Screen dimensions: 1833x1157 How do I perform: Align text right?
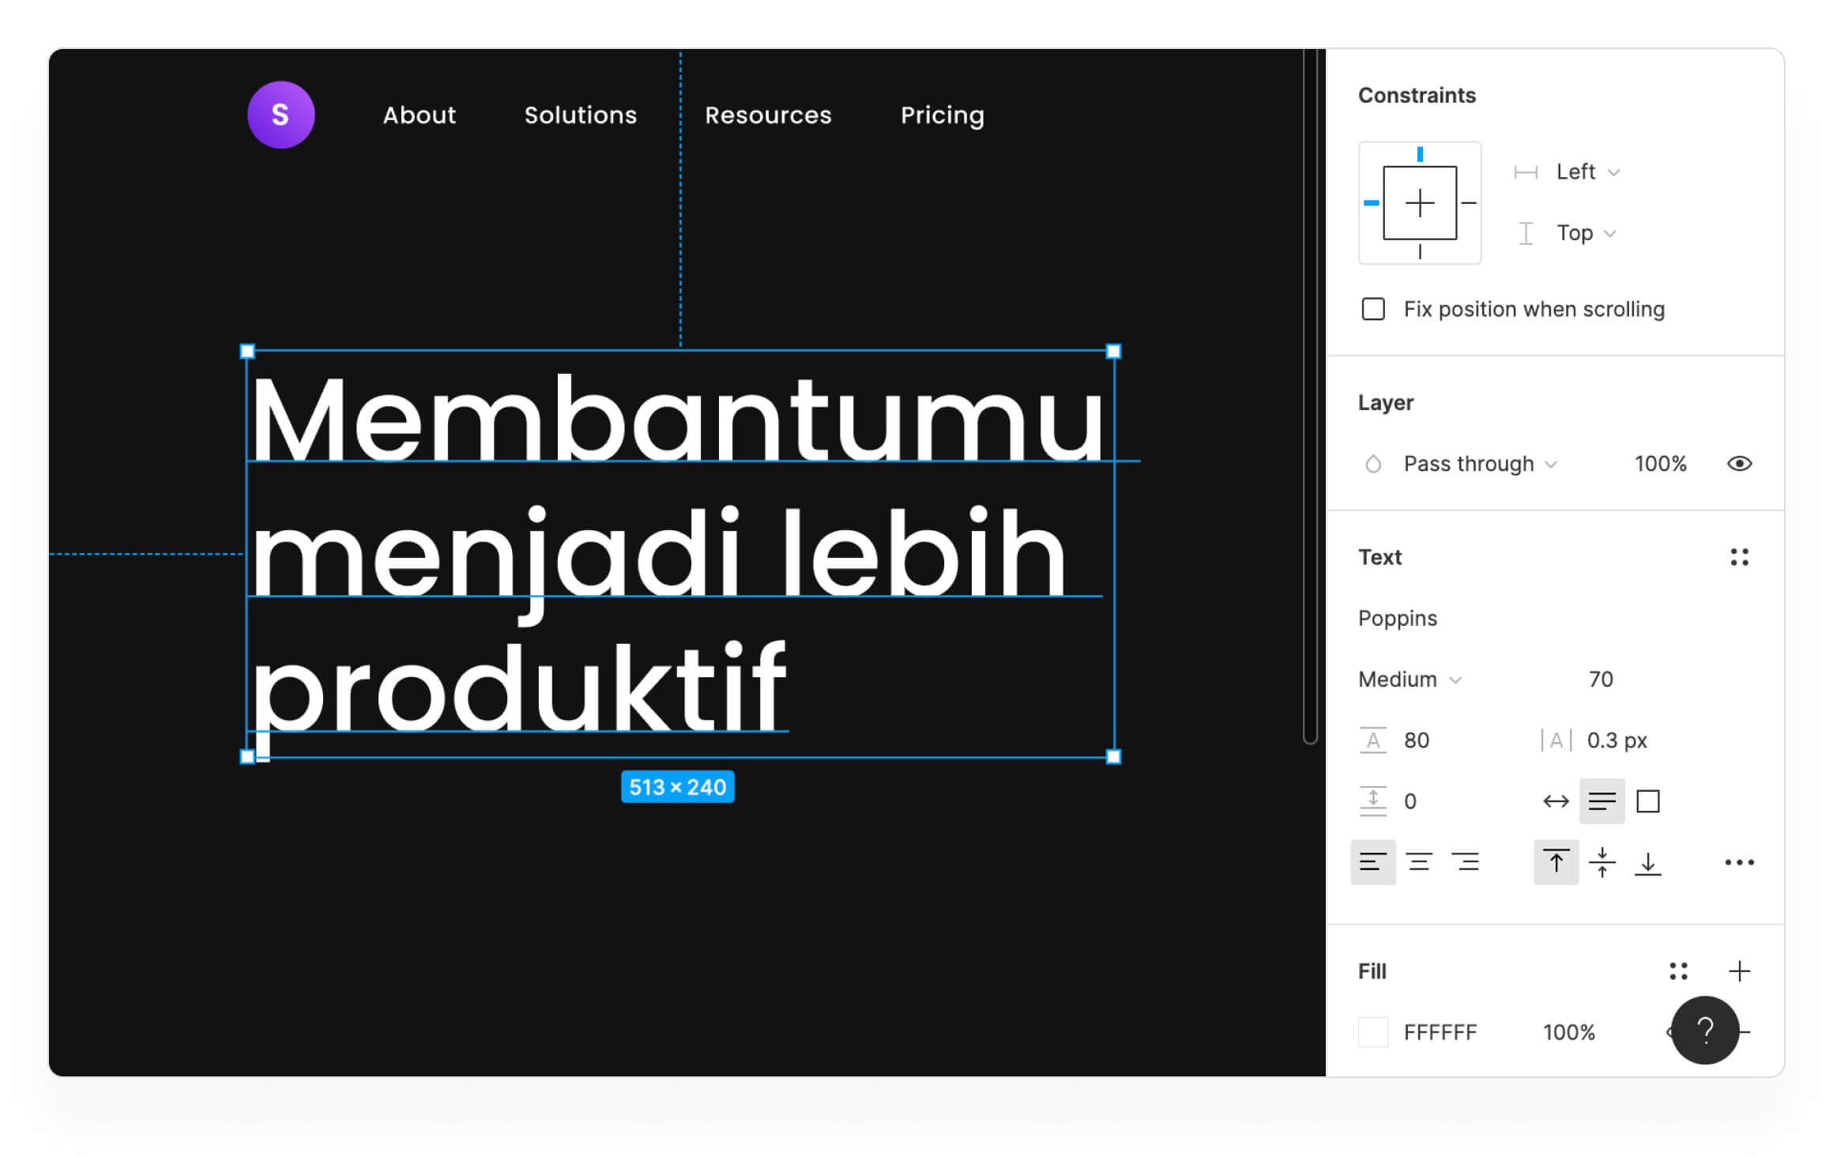pyautogui.click(x=1465, y=861)
